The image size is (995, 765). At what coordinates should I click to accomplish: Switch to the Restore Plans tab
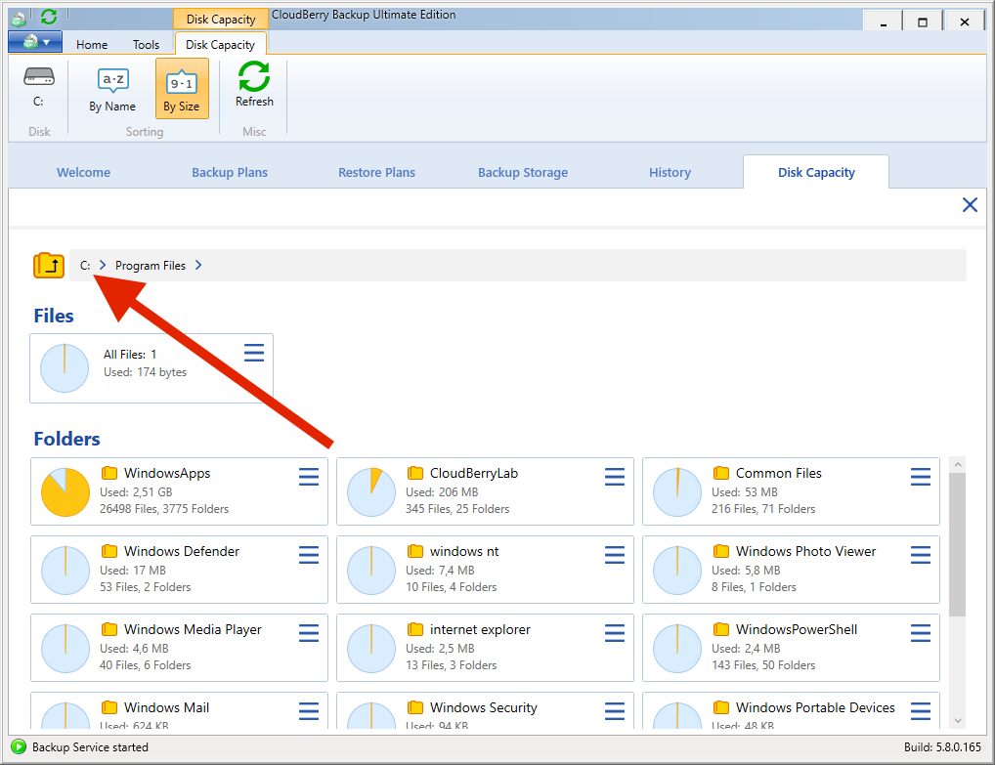click(377, 173)
